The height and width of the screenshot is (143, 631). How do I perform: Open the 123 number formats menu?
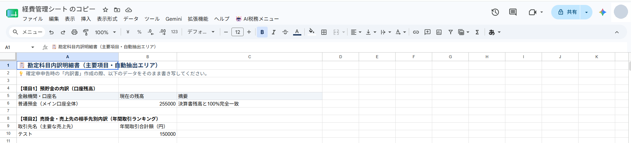(x=174, y=32)
